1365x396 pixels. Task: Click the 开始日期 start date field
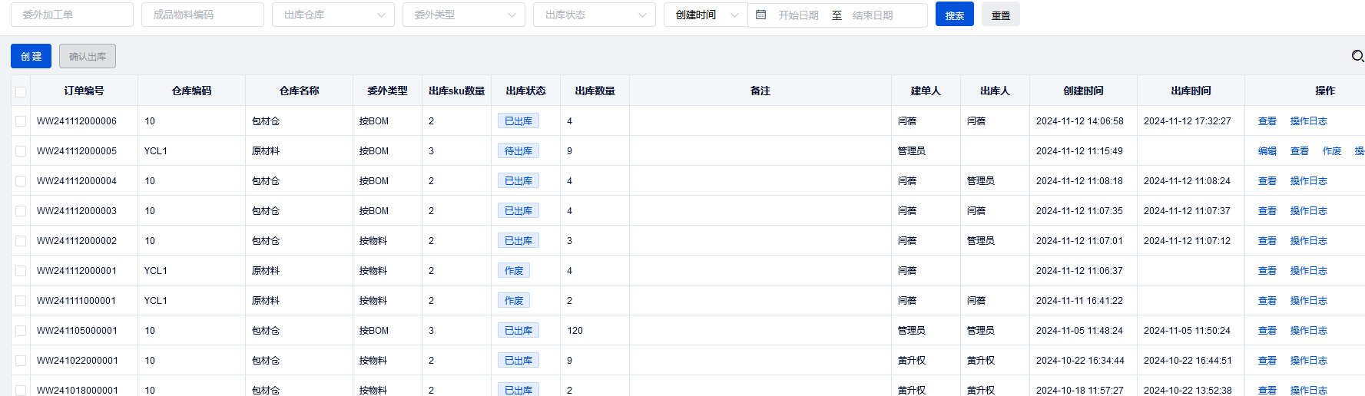tap(798, 15)
